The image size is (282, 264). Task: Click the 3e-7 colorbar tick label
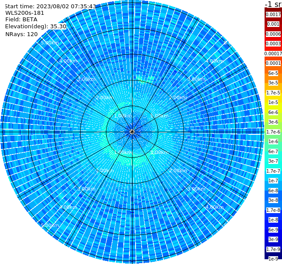[x=273, y=161]
